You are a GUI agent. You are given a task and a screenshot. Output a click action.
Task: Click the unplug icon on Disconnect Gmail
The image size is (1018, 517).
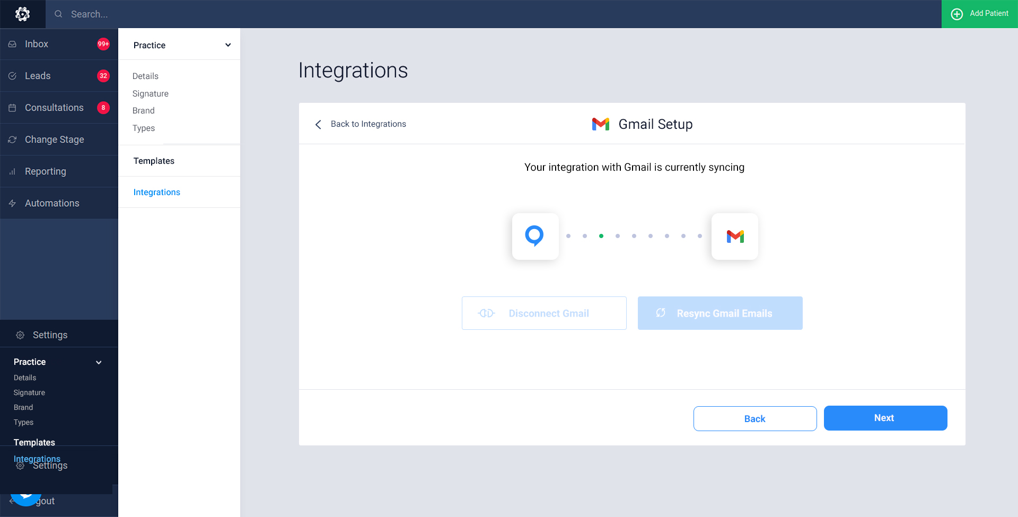click(486, 313)
